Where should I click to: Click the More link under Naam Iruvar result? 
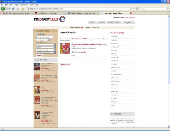[x=73, y=55]
